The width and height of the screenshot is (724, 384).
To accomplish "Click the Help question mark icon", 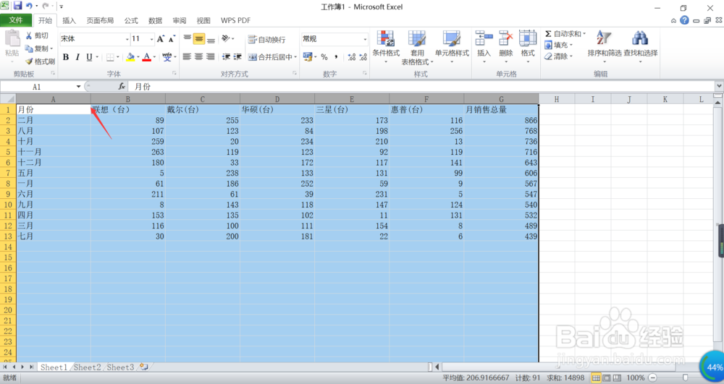I will [684, 20].
